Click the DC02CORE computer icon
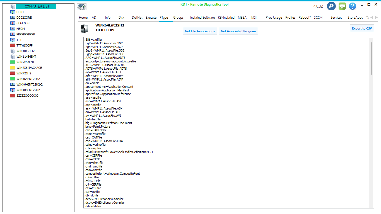The width and height of the screenshot is (381, 214). (x=13, y=18)
